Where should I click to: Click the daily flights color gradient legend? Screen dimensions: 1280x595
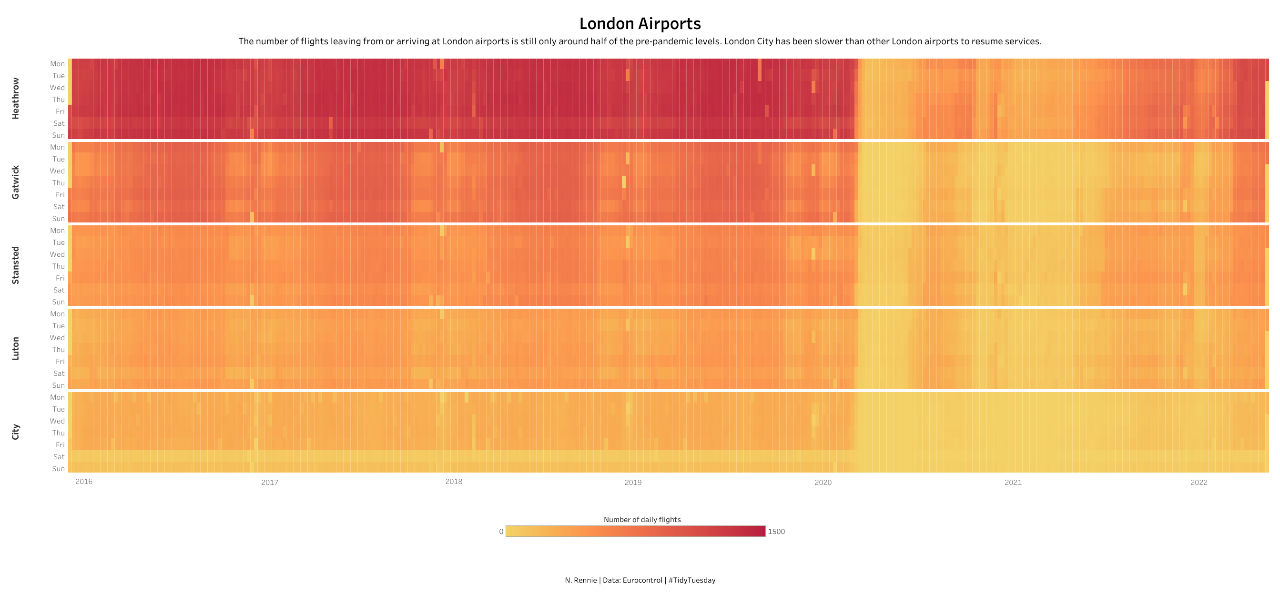[636, 531]
